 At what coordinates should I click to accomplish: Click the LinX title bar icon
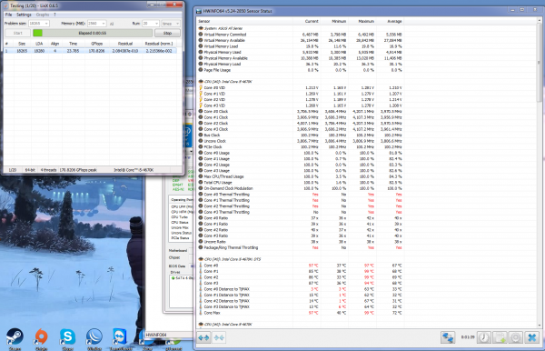6,5
